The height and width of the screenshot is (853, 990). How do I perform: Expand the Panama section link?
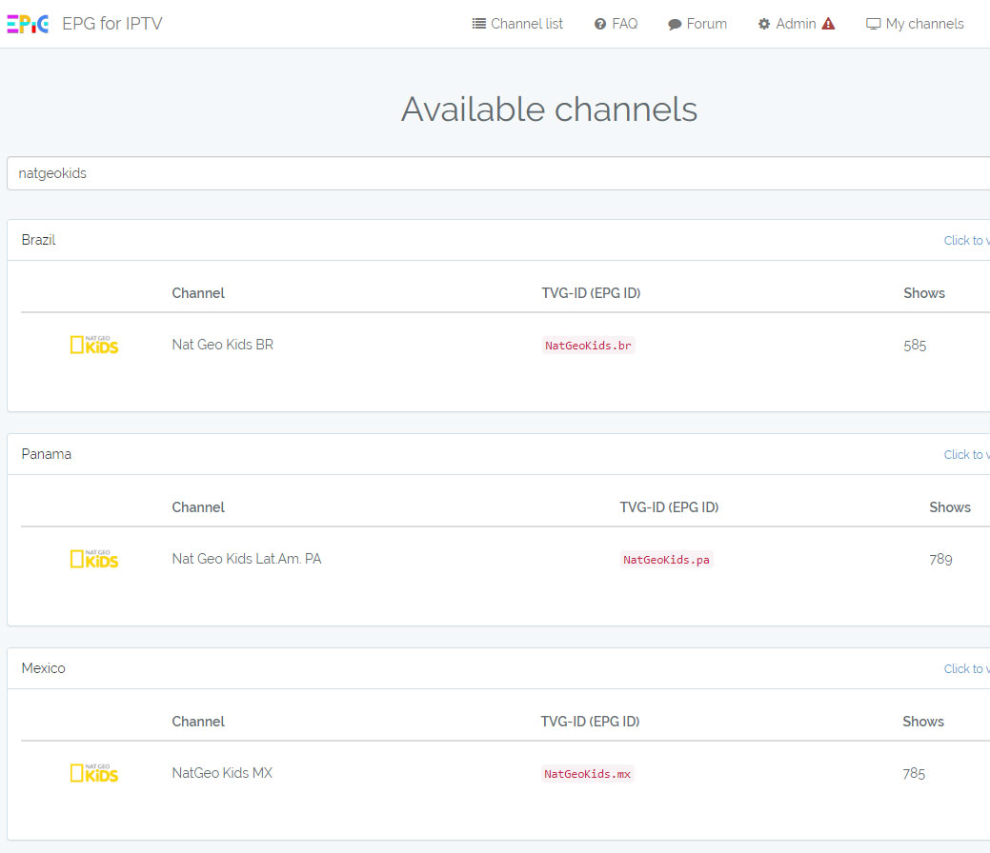tap(966, 454)
